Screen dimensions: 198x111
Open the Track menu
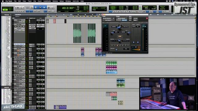pos(30,1)
